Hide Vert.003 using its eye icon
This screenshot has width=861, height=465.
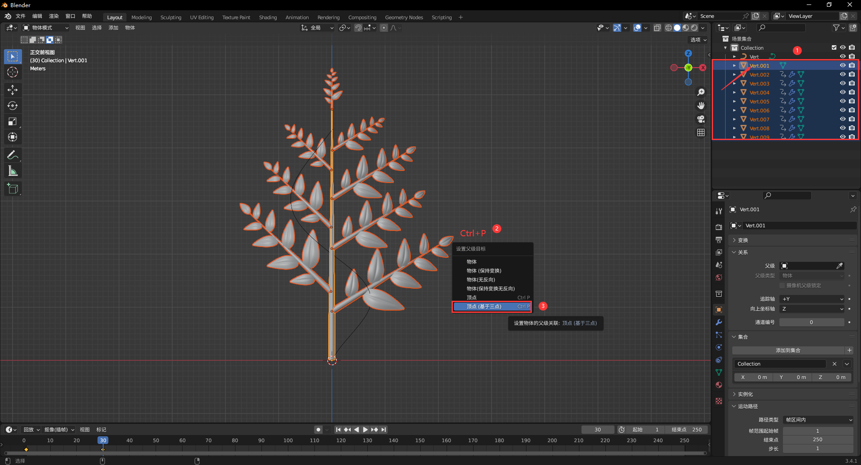843,83
